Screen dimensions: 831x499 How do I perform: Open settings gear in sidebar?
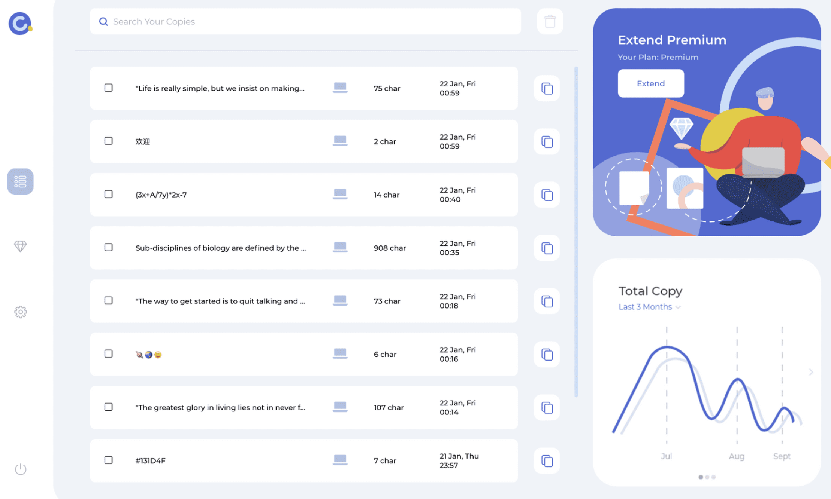21,312
